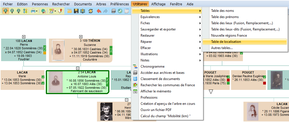Select tree view number 3 icon

coord(19,11)
